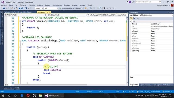The image size is (174, 98).
Task: Click the pin icon on Source.cpp tab
Action: pos(48,12)
